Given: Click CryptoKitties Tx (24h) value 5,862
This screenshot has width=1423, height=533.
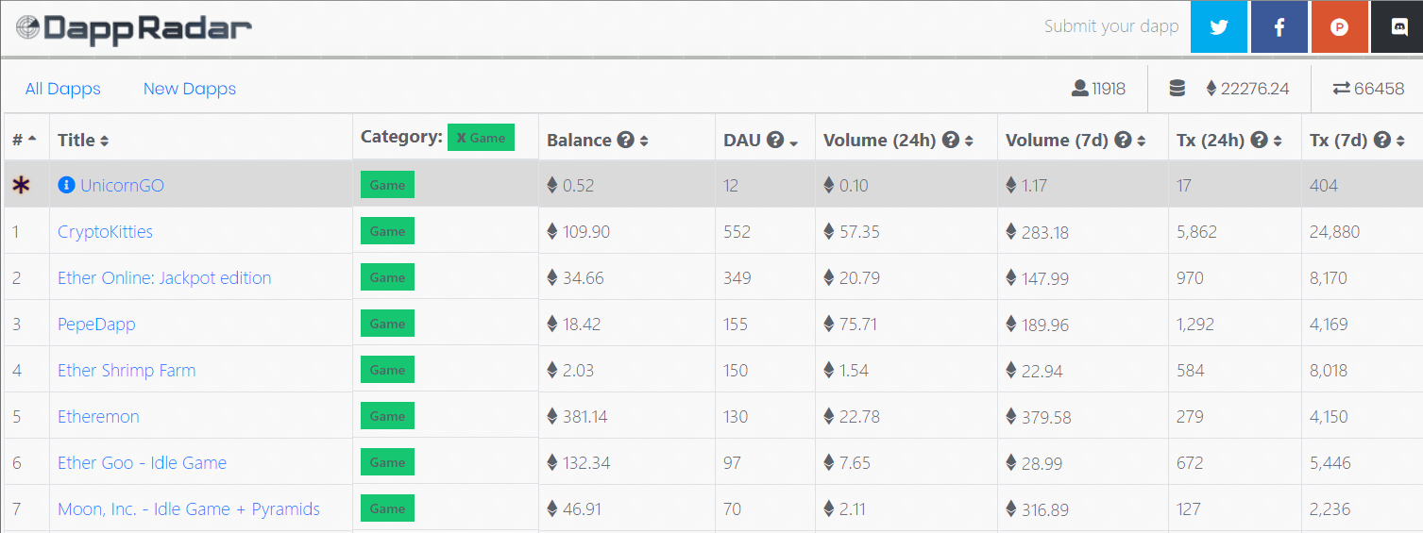Looking at the screenshot, I should [x=1196, y=231].
